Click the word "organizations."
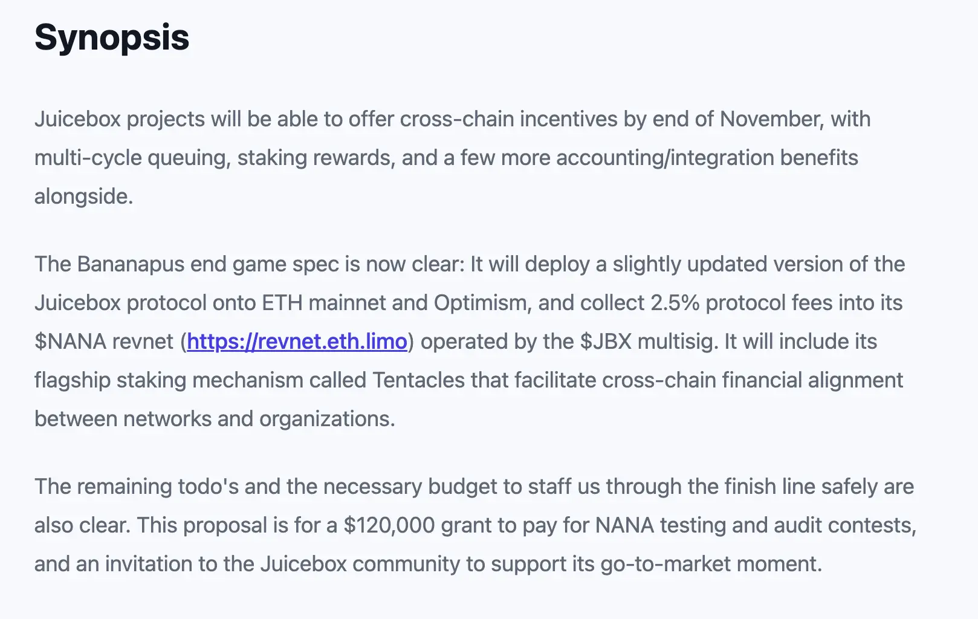The image size is (978, 619). tap(327, 419)
